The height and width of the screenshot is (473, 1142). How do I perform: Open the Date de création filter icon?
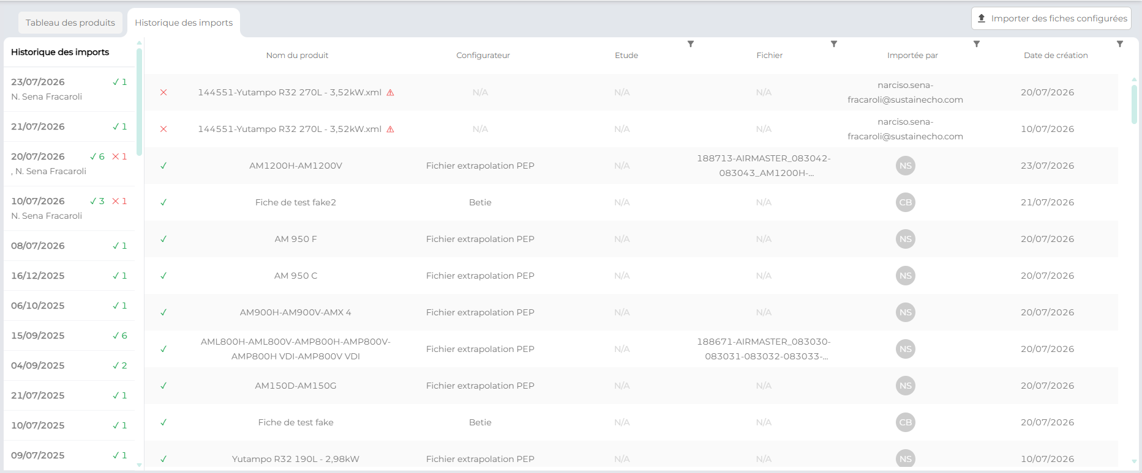click(1120, 44)
